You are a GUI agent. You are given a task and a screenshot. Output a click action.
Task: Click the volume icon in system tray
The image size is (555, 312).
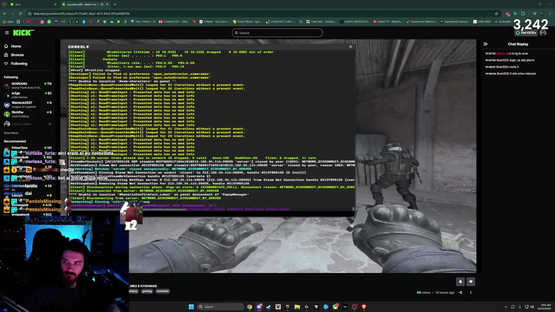(532, 307)
